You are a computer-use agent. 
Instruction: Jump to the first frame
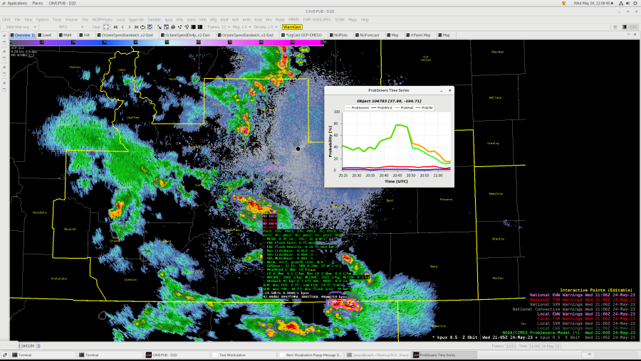pyautogui.click(x=116, y=26)
